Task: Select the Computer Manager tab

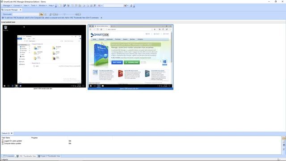Action: 11,10
